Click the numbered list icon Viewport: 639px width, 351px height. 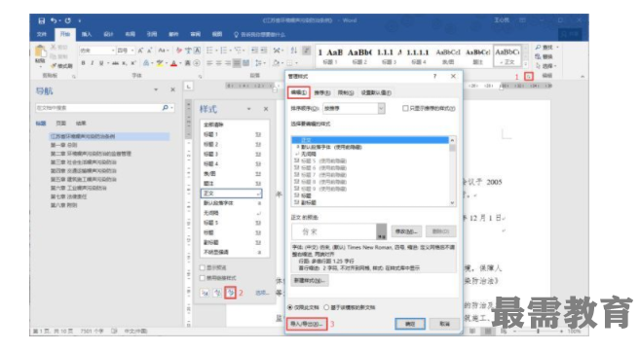coord(223,51)
